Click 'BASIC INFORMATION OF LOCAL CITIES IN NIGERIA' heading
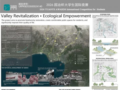Screen dimensions: 120x90 [x=17, y=26]
